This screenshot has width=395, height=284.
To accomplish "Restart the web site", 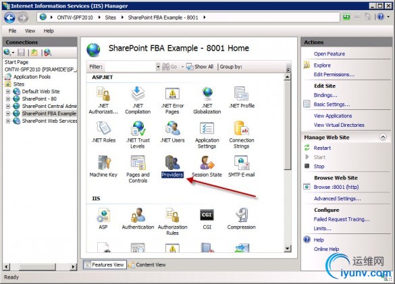I will [322, 148].
